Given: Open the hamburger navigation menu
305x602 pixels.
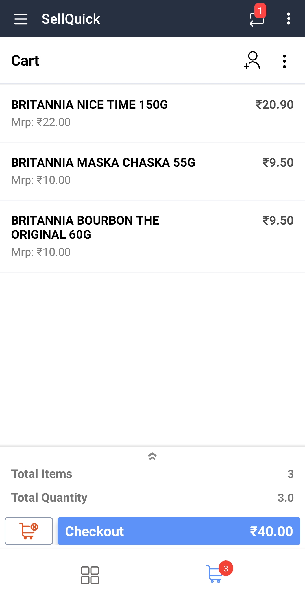Looking at the screenshot, I should pyautogui.click(x=21, y=19).
